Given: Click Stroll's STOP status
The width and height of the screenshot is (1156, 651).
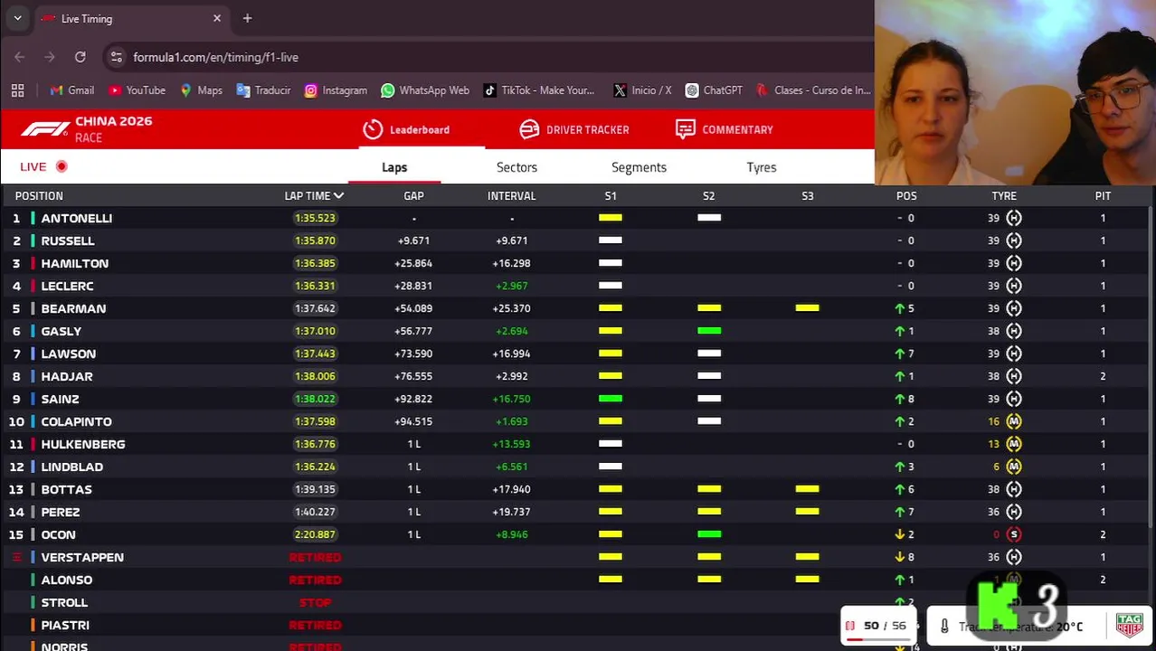Looking at the screenshot, I should pyautogui.click(x=315, y=602).
